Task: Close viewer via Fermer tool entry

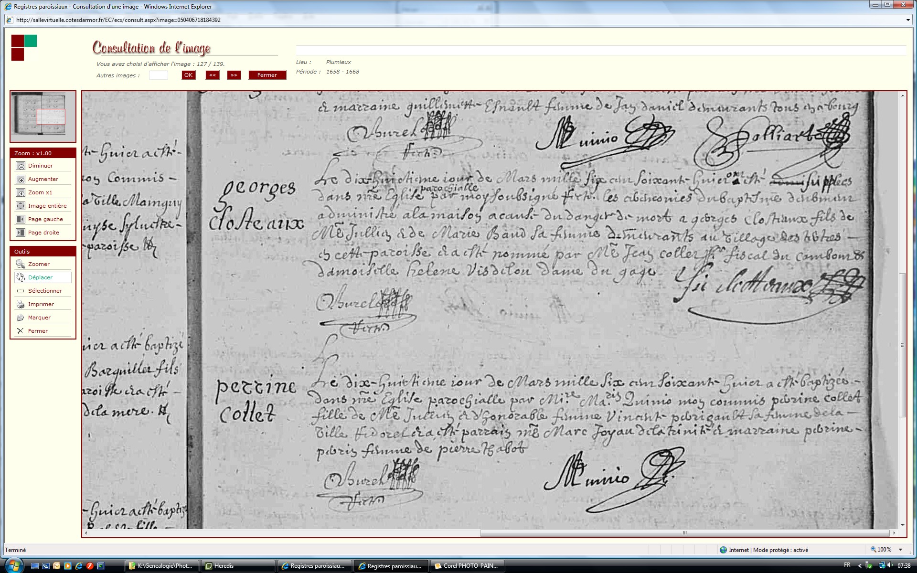Action: 21,331
